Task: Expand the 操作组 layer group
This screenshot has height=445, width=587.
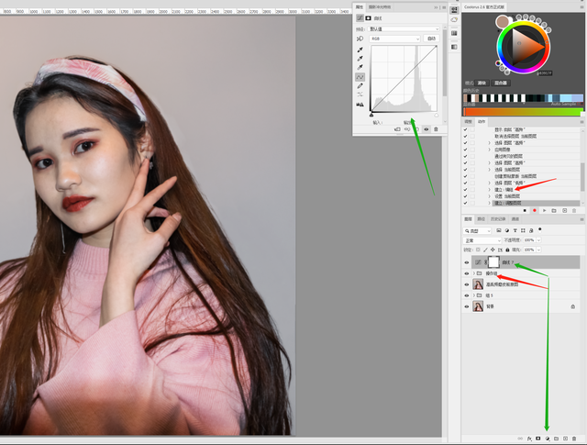Action: [x=475, y=273]
